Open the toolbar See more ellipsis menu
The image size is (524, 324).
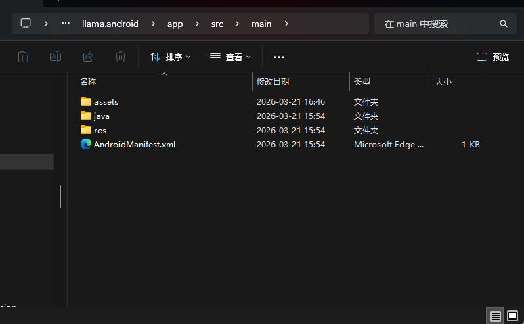279,57
